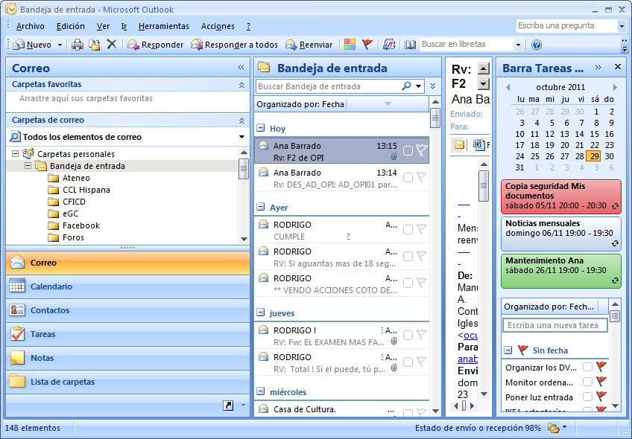Click the message envelope icon in reading pane

pyautogui.click(x=459, y=144)
